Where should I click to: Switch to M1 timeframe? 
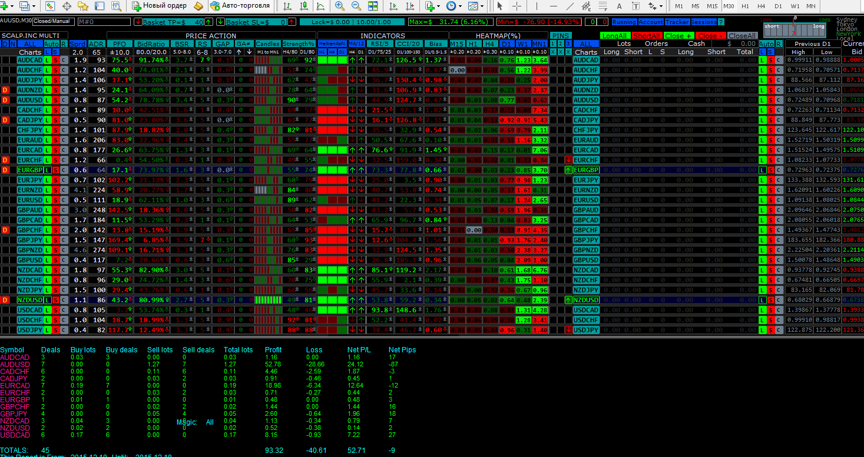679,6
